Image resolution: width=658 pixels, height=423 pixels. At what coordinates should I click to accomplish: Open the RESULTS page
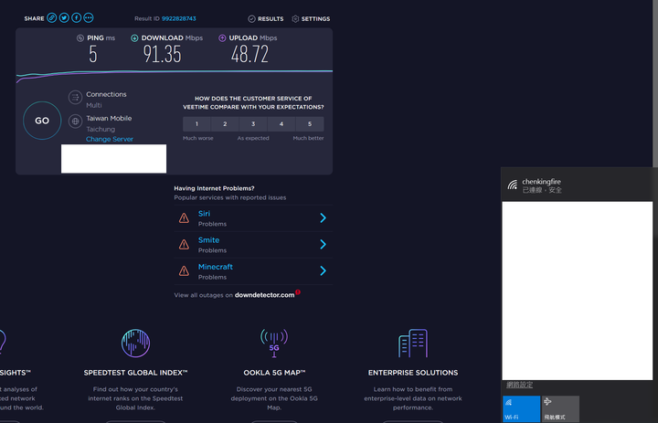pos(266,19)
